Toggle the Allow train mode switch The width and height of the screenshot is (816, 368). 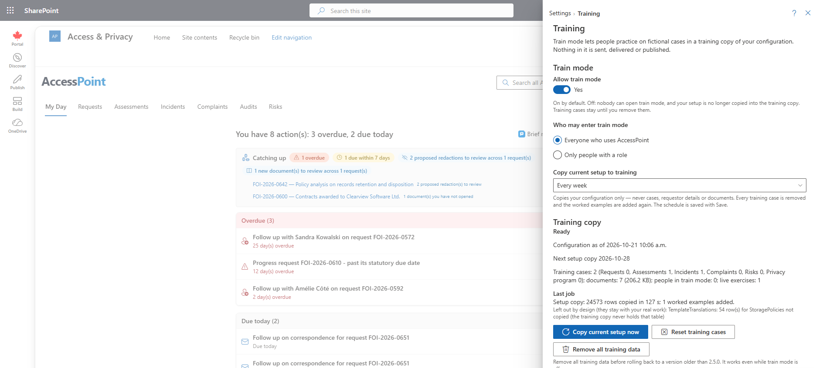click(562, 90)
